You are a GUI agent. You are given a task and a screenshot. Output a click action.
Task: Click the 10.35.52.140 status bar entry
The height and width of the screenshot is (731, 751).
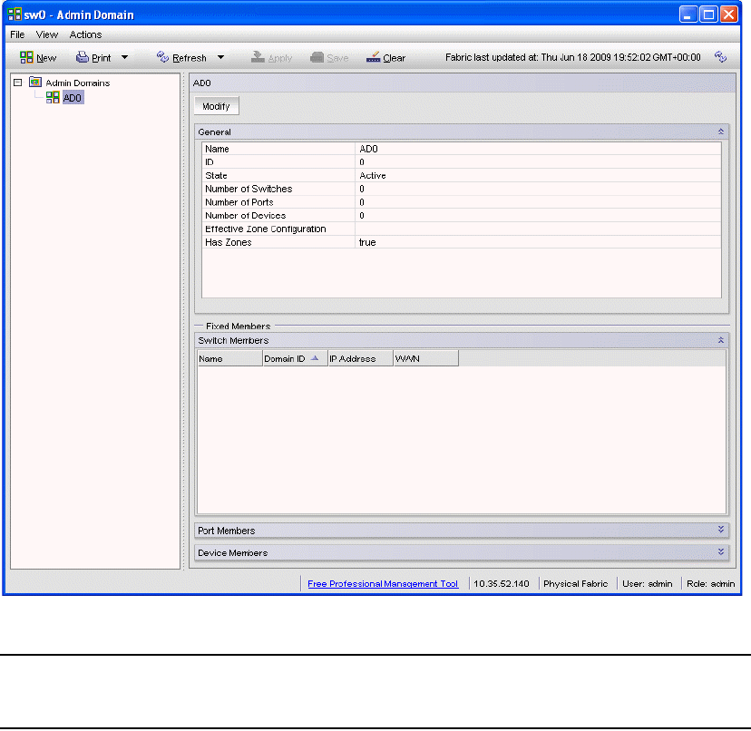point(501,583)
